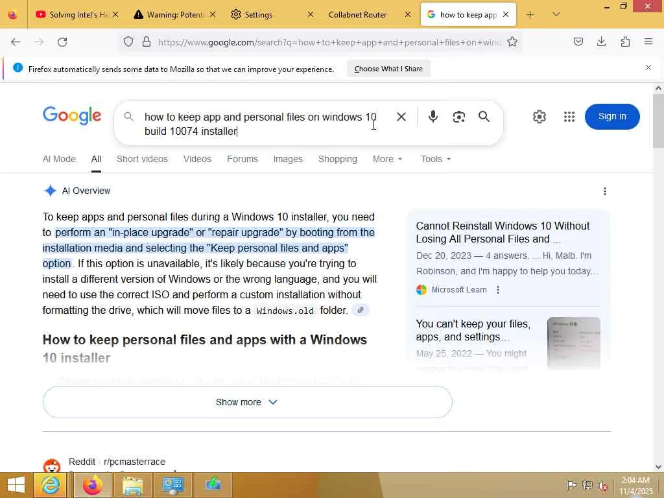Expand the Tools dropdown

[x=436, y=160]
